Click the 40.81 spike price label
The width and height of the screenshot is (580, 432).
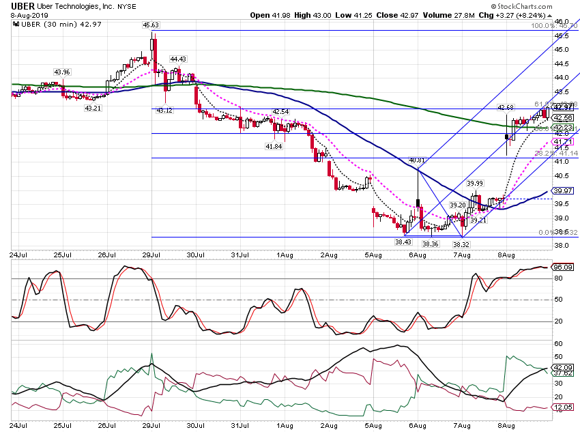pos(417,160)
